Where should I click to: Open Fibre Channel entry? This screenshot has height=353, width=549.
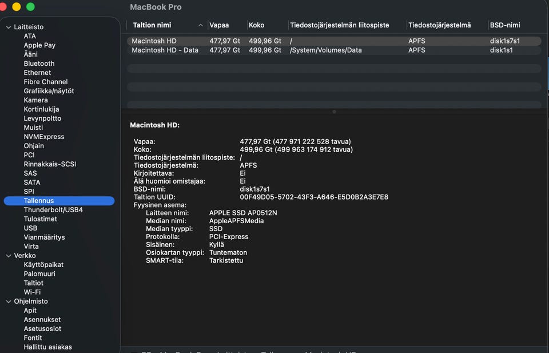(46, 82)
